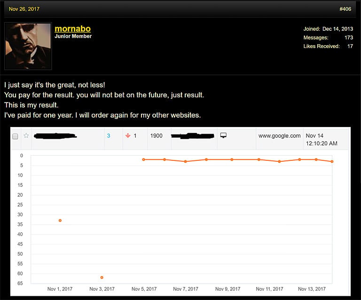Tick the keyword row checkbox
The width and height of the screenshot is (361, 300).
tap(15, 136)
